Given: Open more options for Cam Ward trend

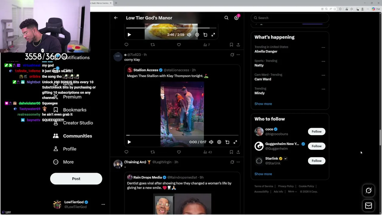Looking at the screenshot, I should [x=323, y=75].
